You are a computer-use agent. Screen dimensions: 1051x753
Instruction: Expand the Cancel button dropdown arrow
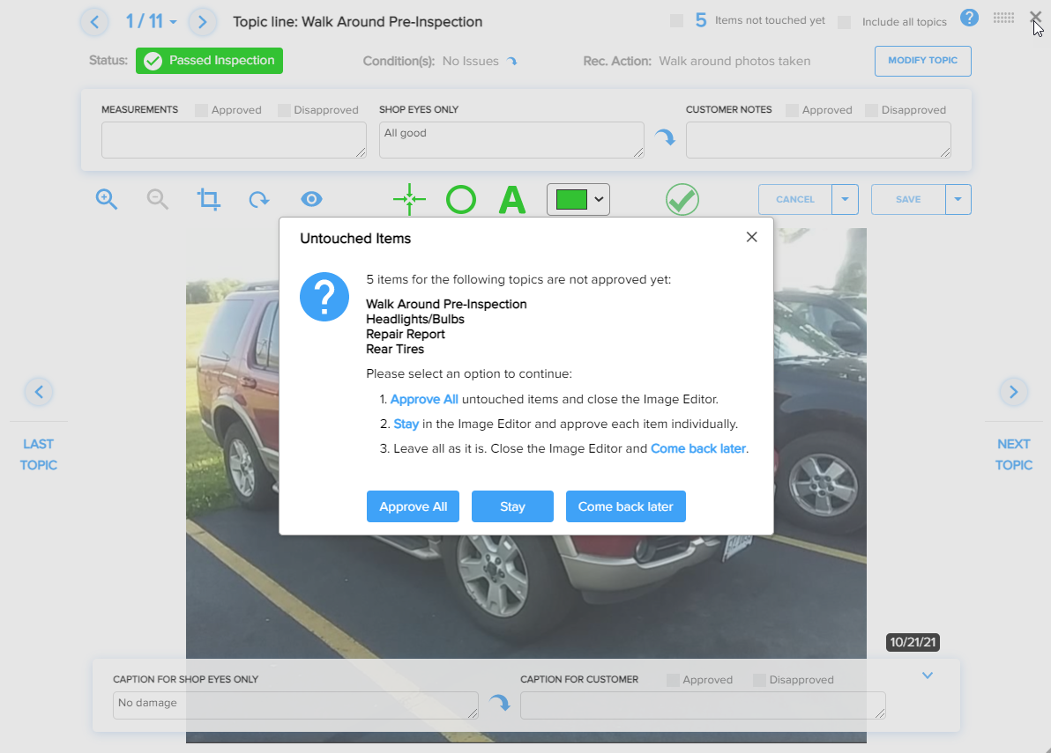coord(845,199)
